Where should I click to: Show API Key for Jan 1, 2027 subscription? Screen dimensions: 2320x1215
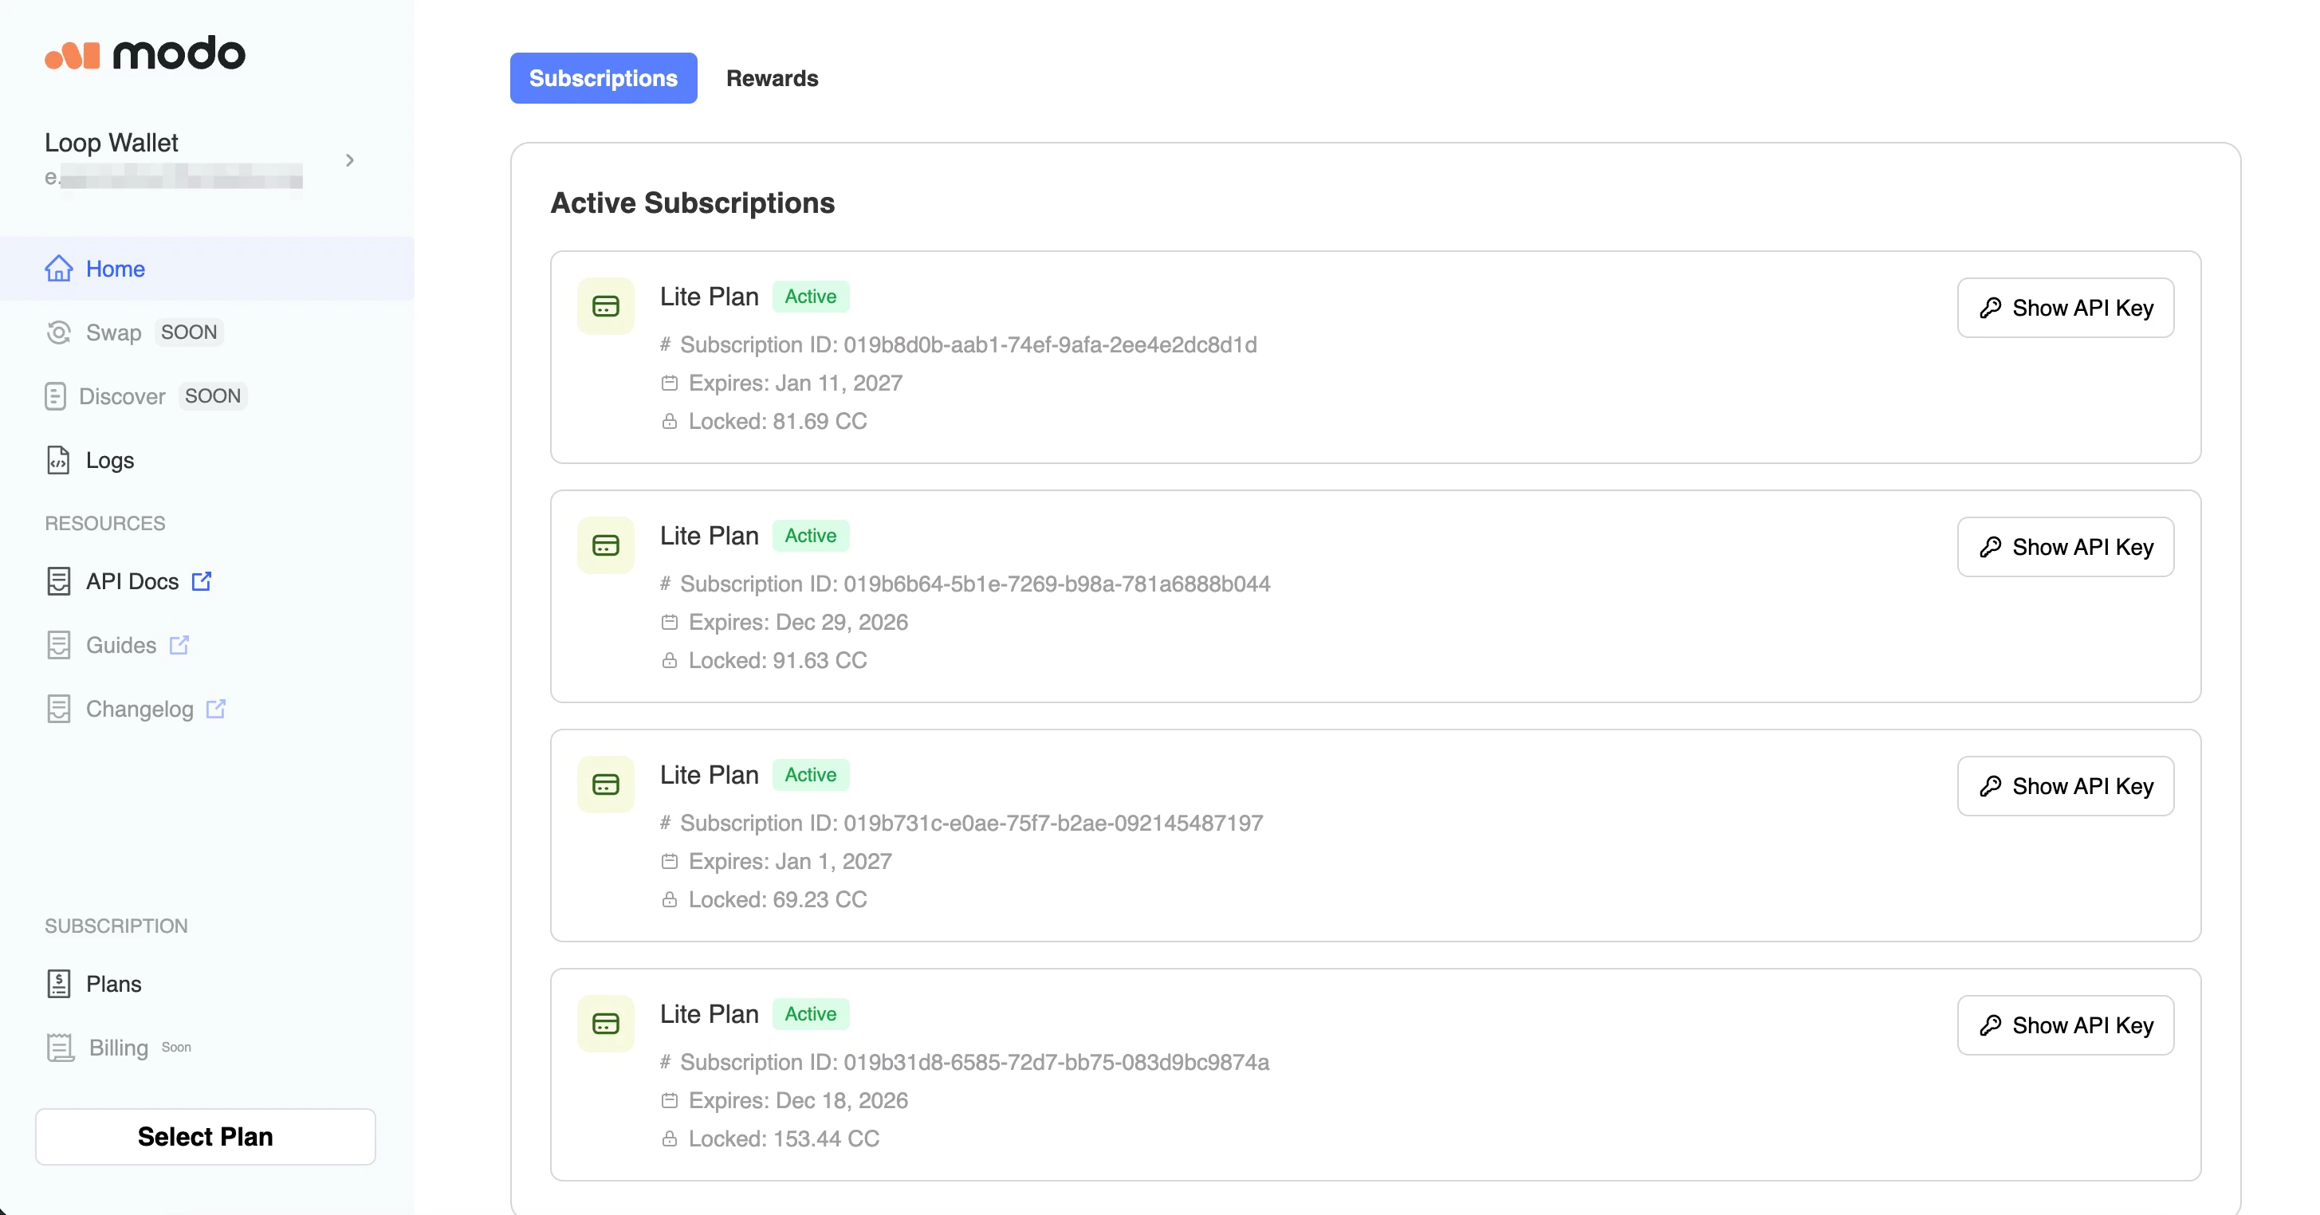tap(2064, 786)
